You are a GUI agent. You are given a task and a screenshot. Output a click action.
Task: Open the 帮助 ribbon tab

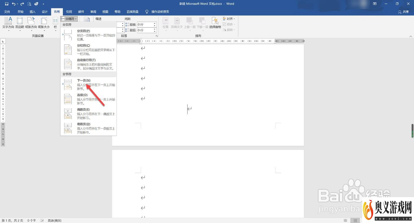tap(117, 12)
